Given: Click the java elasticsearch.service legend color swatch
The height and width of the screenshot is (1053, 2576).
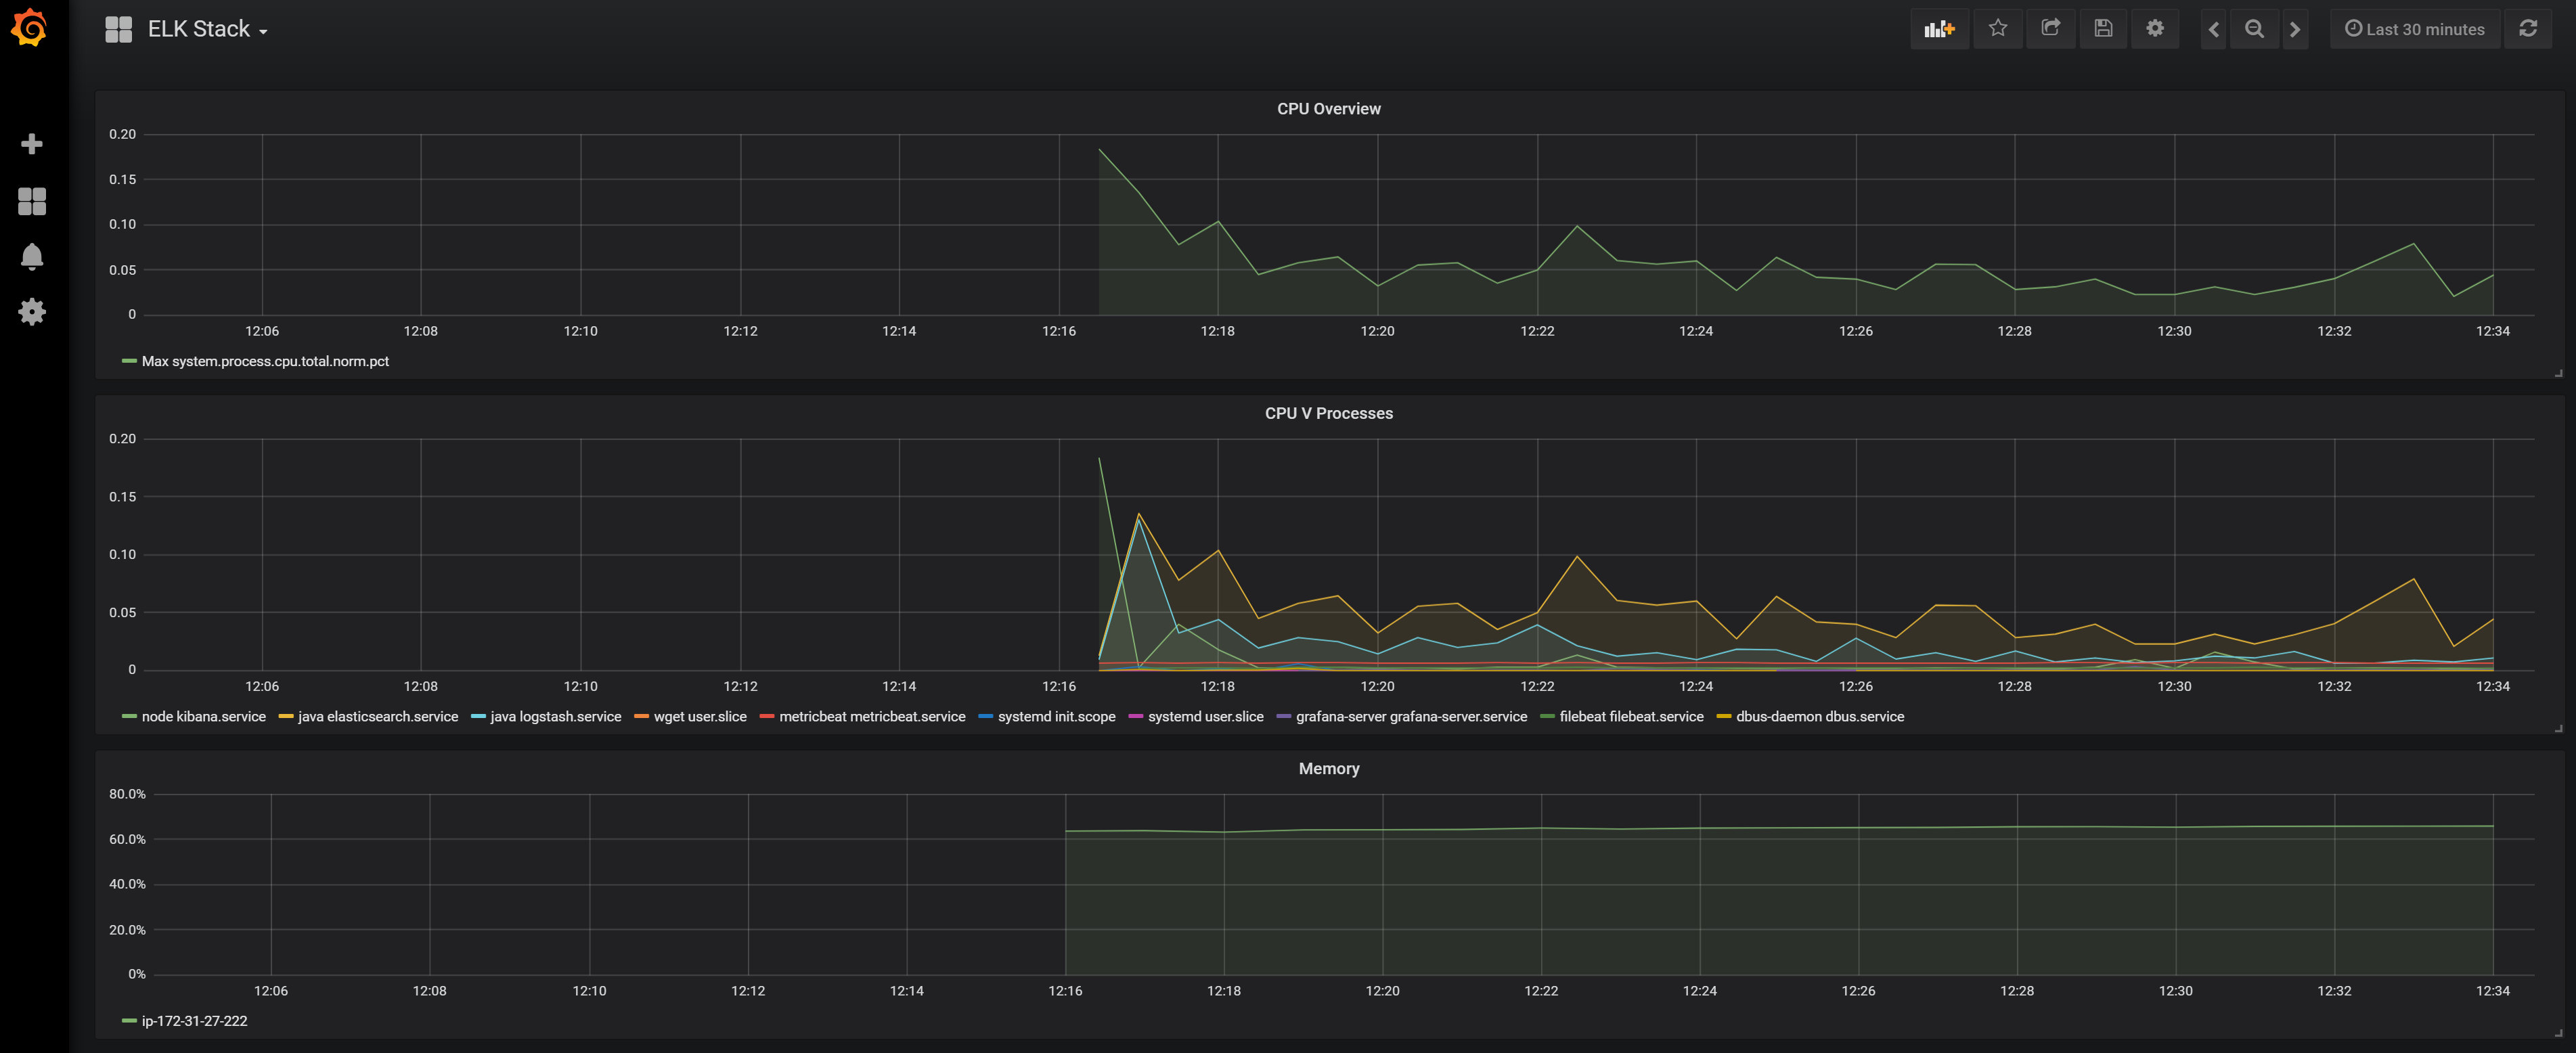Looking at the screenshot, I should tap(285, 717).
